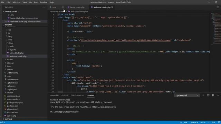The width and height of the screenshot is (221, 124).
Task: Close the .env editor tab
Action: click(x=63, y=7)
